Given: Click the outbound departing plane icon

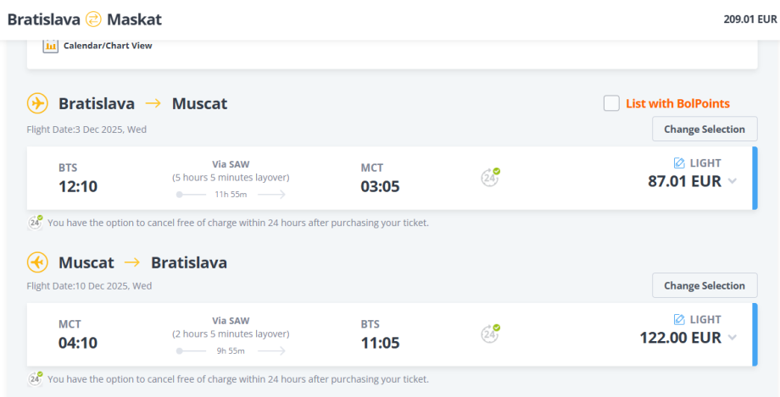Looking at the screenshot, I should pyautogui.click(x=37, y=103).
